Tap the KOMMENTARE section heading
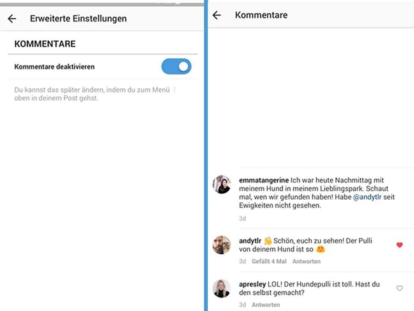Screen dimensions: 414x311 (x=45, y=44)
